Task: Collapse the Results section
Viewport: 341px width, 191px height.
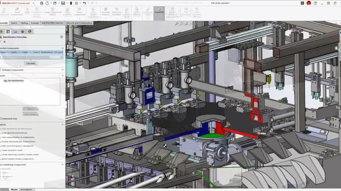Action: 62,76
